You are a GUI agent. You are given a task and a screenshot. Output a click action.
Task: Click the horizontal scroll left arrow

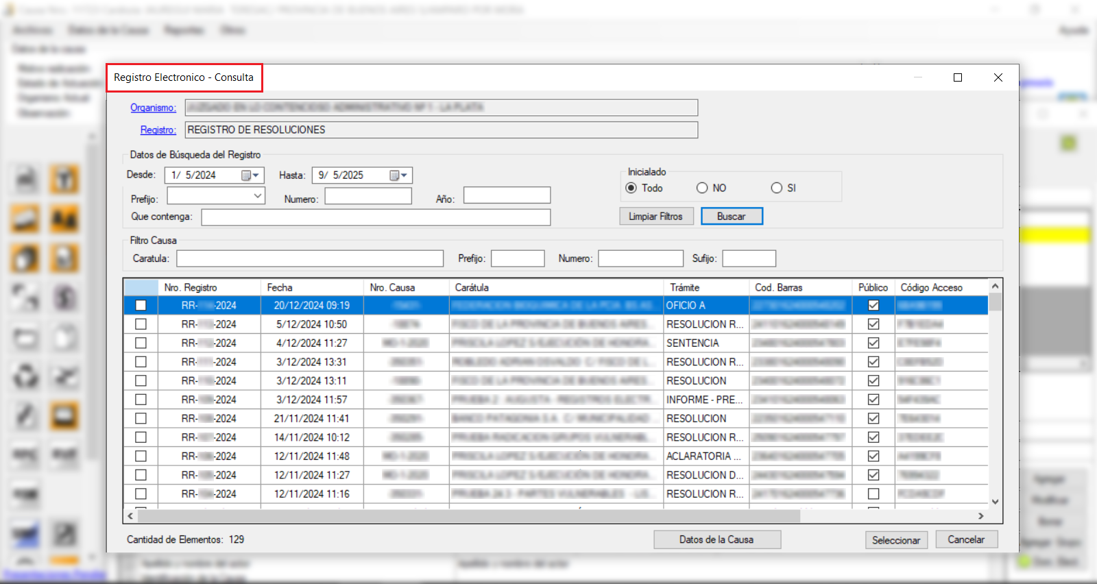coord(130,516)
